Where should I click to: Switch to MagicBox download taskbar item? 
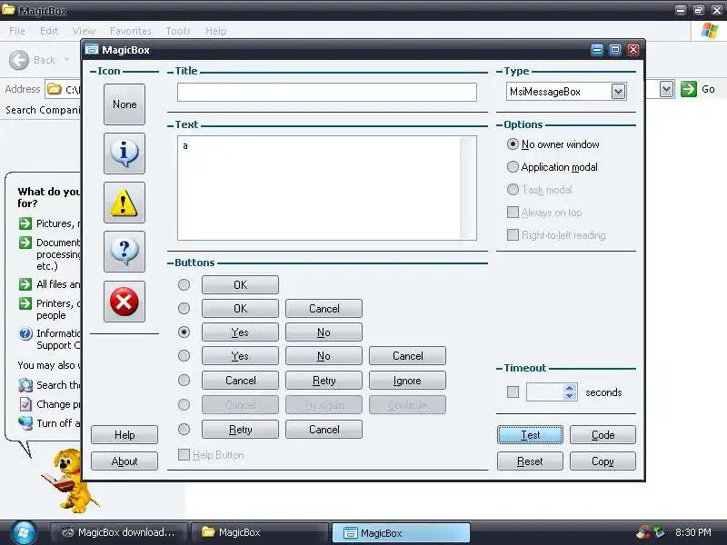[119, 532]
